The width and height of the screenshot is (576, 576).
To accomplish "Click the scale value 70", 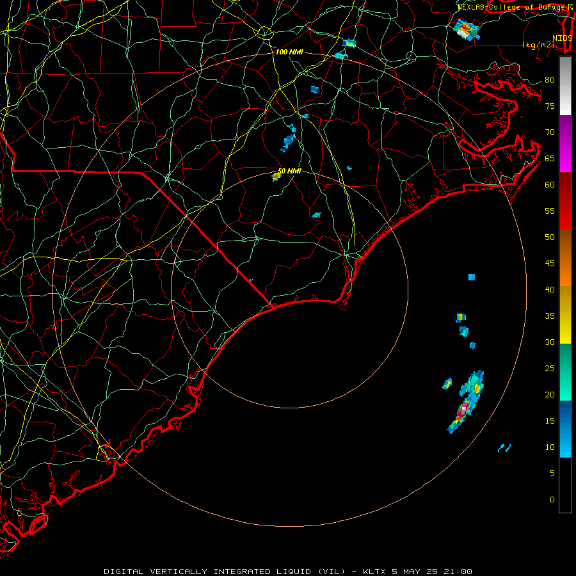I will [x=550, y=132].
